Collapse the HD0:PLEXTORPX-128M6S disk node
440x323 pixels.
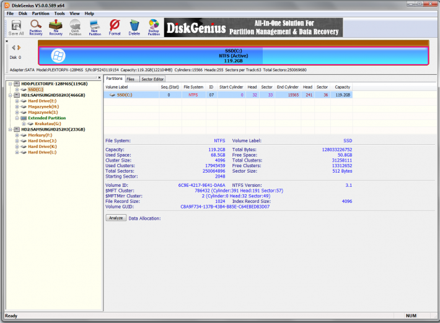(10, 84)
